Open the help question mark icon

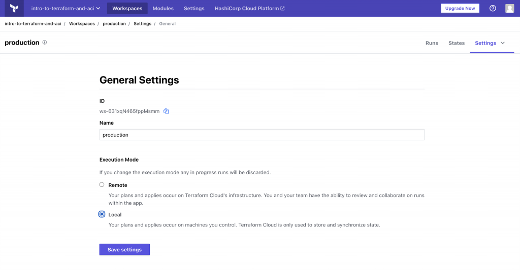(x=493, y=9)
